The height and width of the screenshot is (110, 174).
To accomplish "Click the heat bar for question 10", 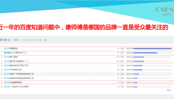I will pos(152,87).
